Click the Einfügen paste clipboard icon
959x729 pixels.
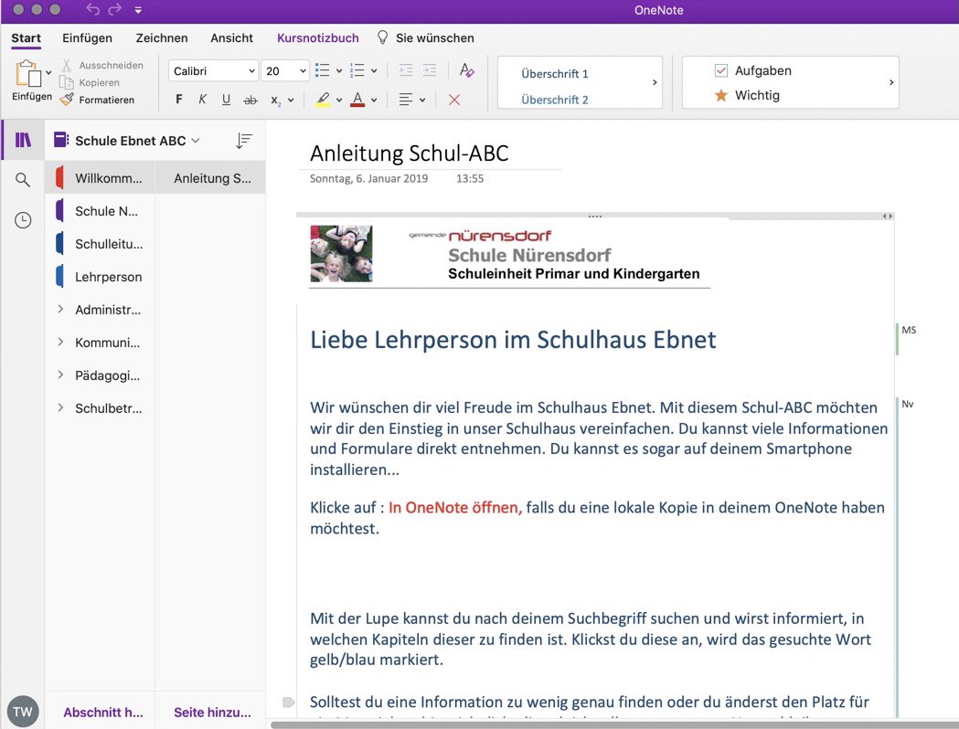pyautogui.click(x=27, y=73)
